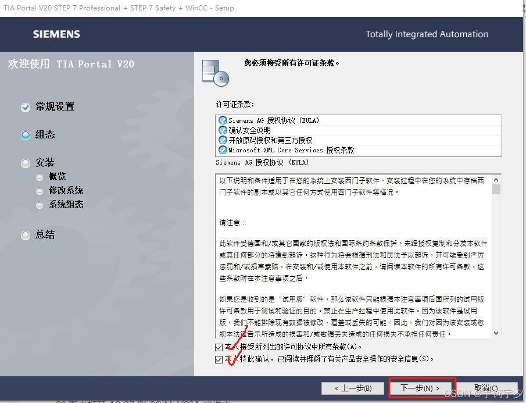Click the Totally Integrated Automation header text
This screenshot has height=403, width=526.
coord(427,34)
